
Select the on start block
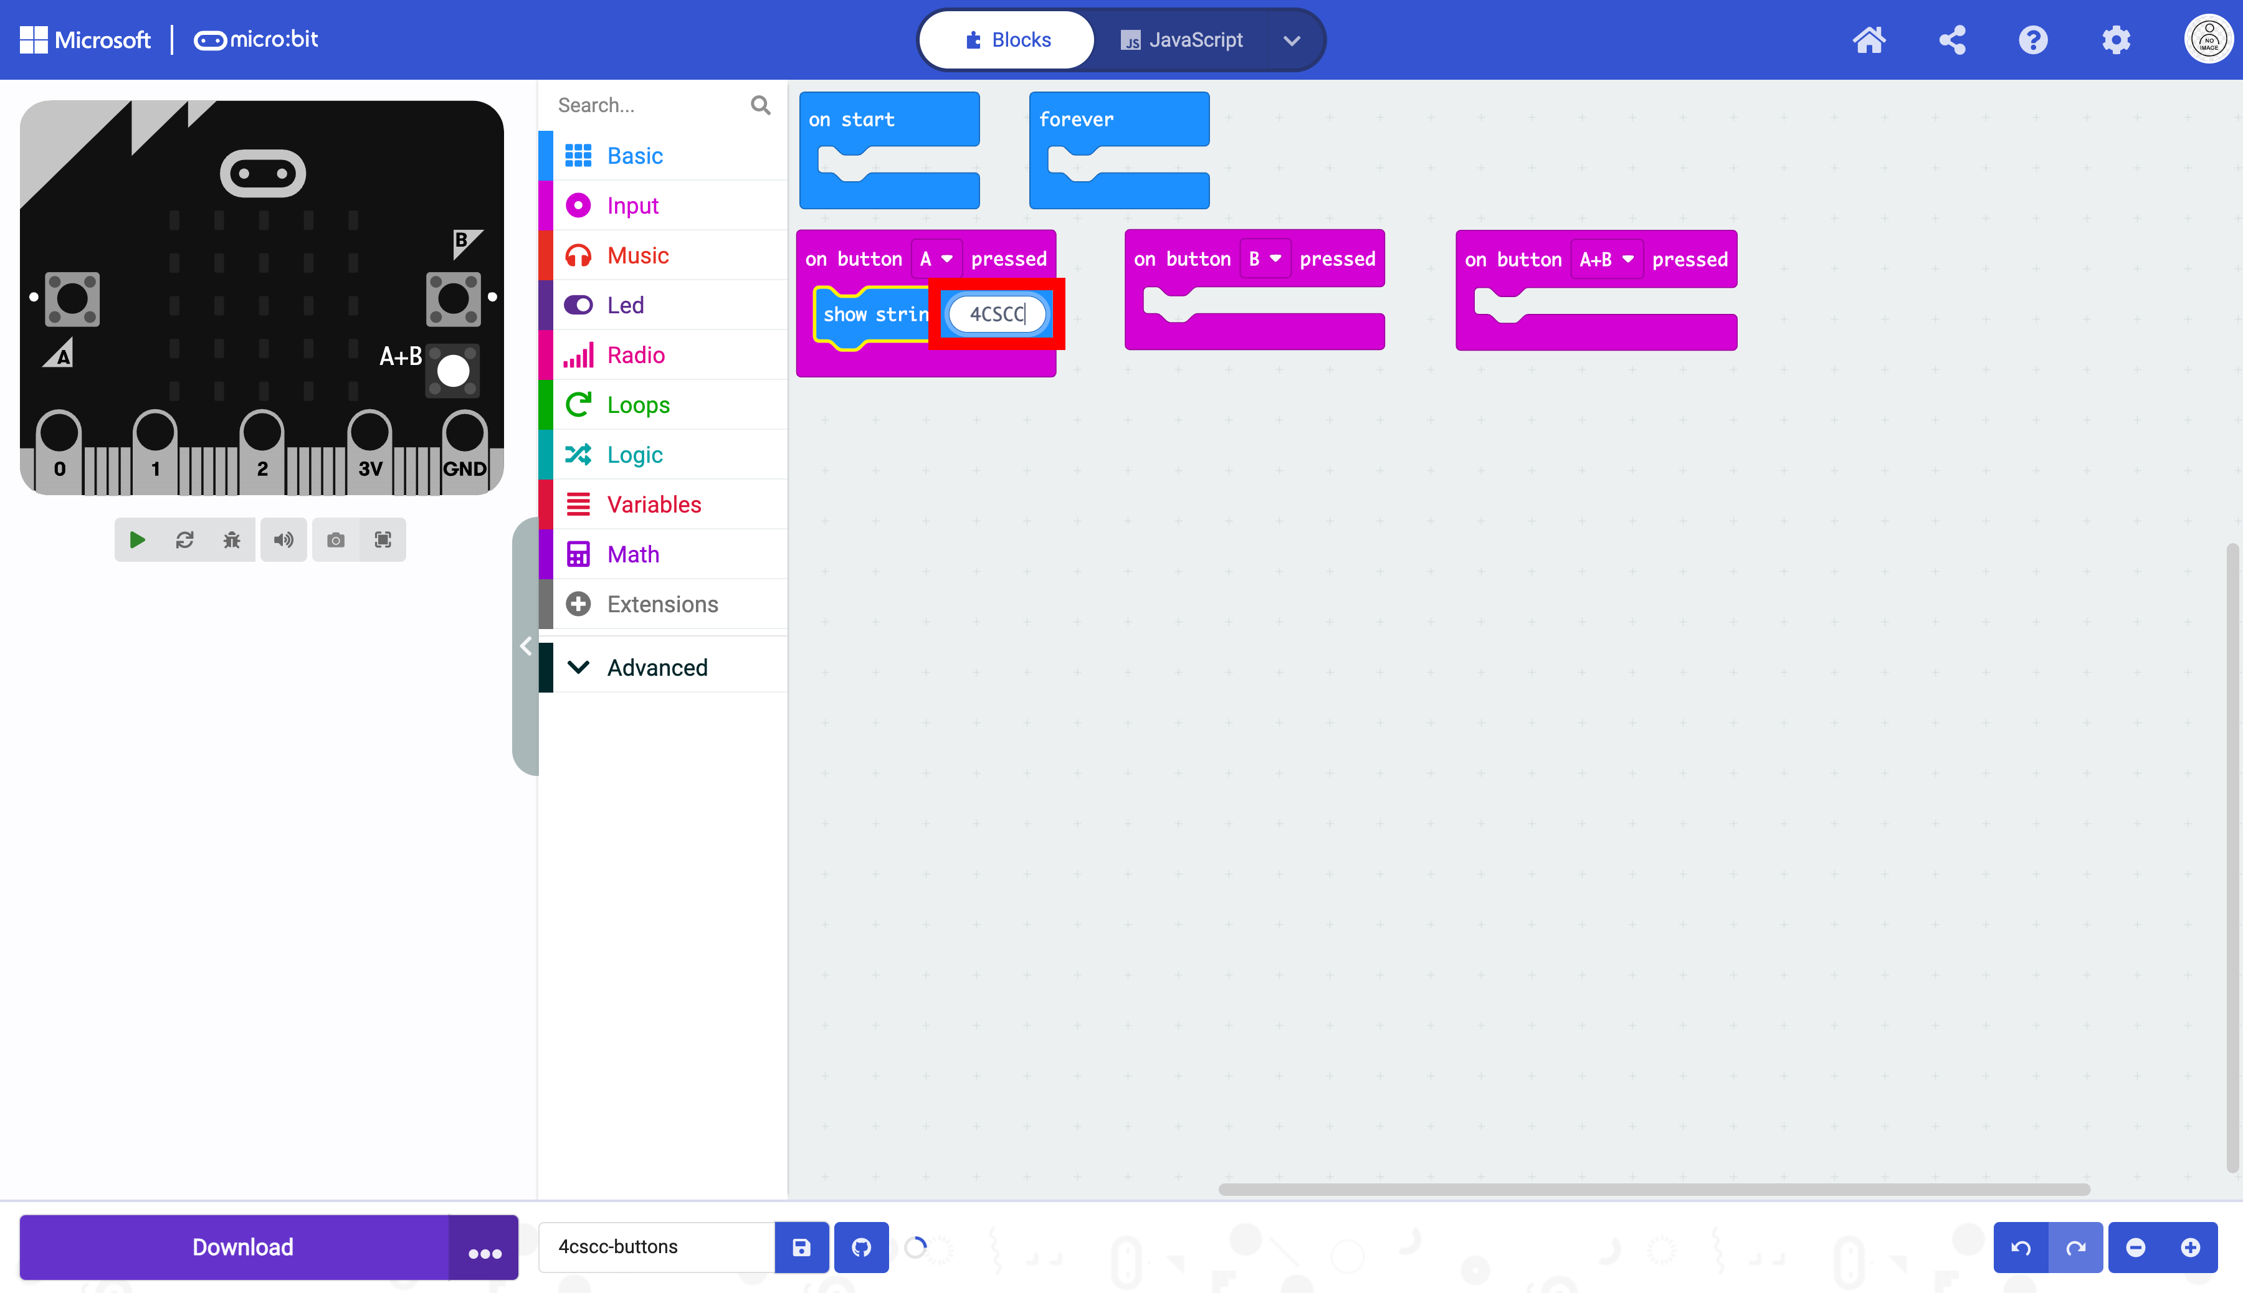[x=851, y=119]
